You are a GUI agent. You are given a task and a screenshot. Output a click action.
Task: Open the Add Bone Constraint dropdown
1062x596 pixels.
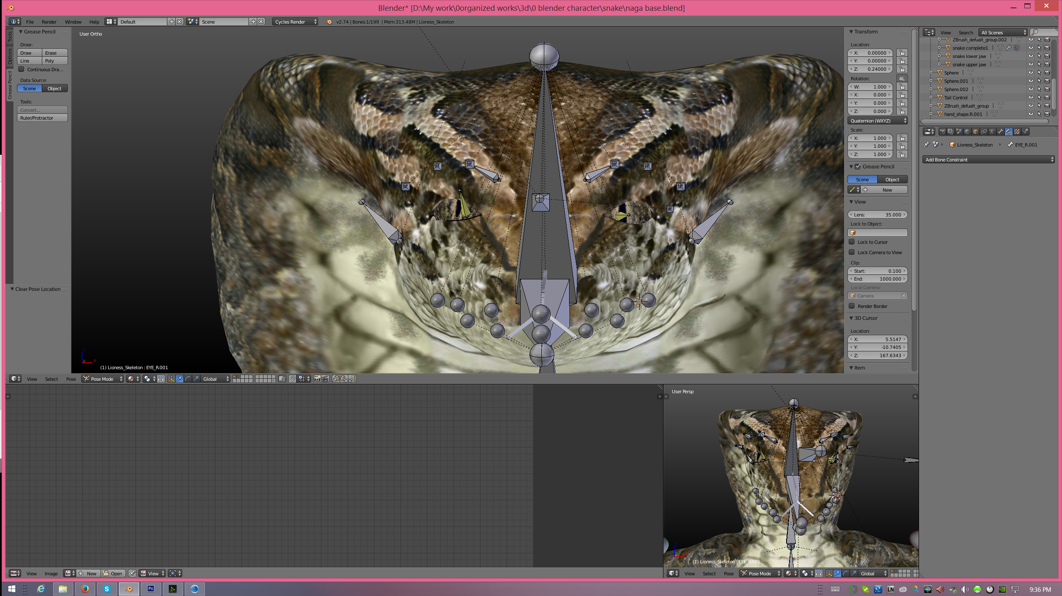point(988,159)
